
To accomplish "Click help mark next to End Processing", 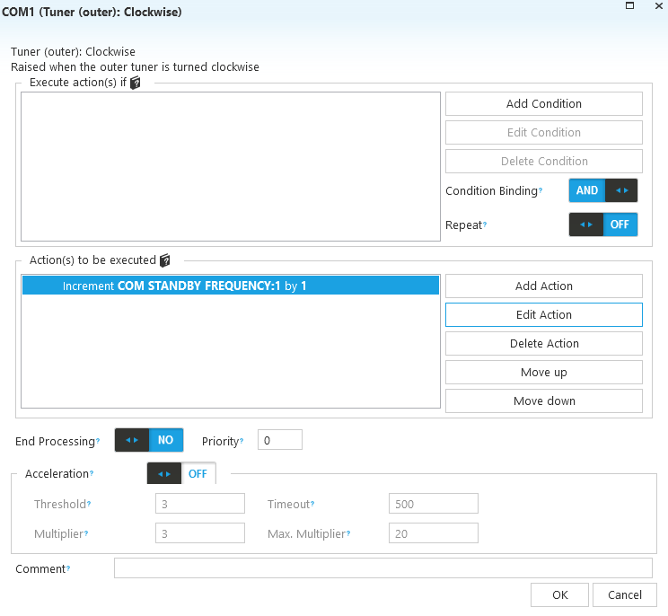I will [x=98, y=442].
